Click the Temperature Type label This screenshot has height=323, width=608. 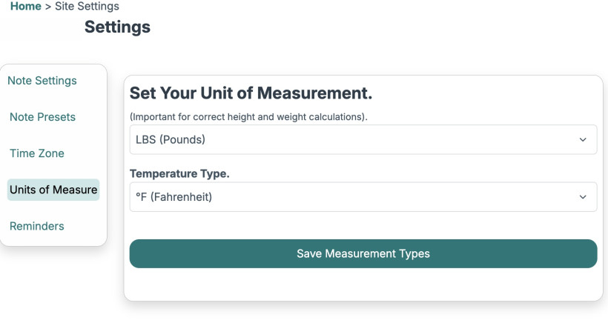pos(179,174)
